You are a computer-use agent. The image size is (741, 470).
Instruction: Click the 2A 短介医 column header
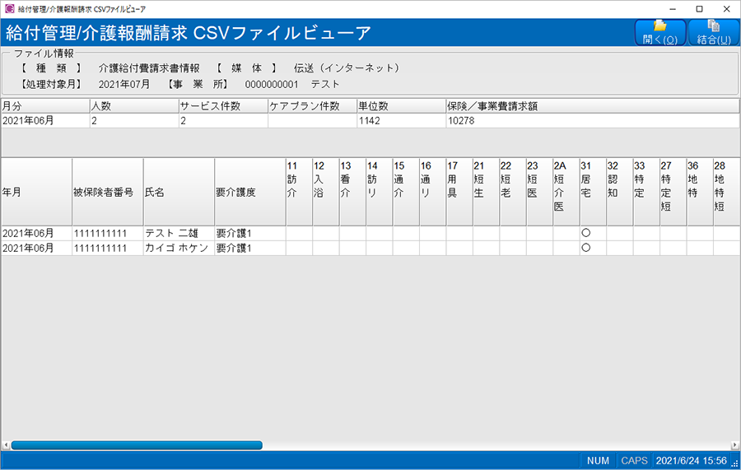566,192
